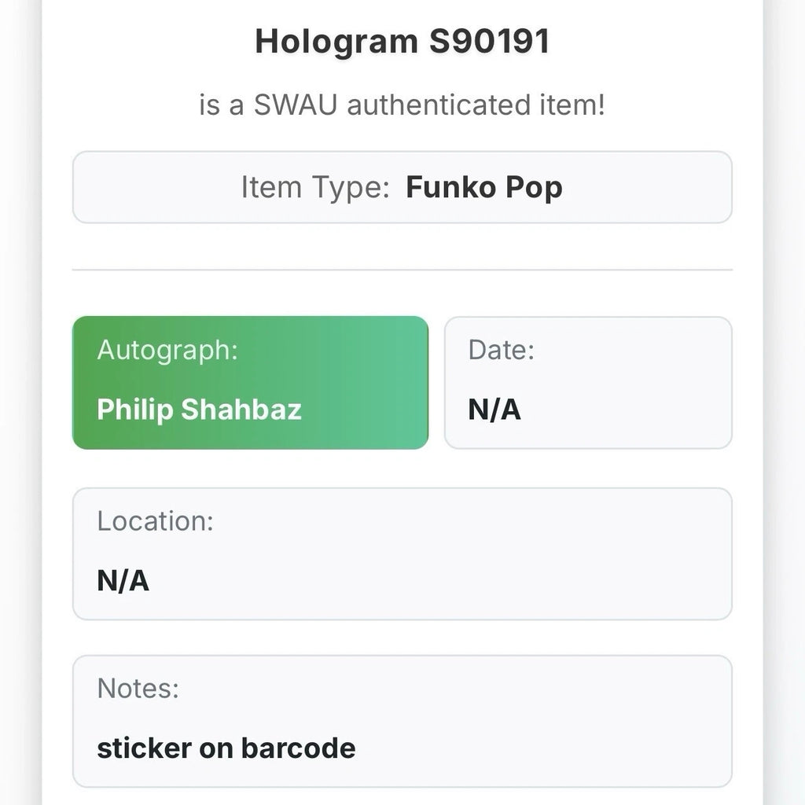Click the word barcode in Notes
805x805 pixels.
[298, 748]
